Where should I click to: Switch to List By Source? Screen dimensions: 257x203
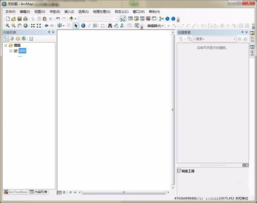click(x=12, y=39)
